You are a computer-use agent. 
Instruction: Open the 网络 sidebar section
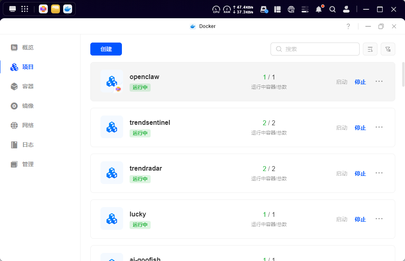pyautogui.click(x=28, y=125)
